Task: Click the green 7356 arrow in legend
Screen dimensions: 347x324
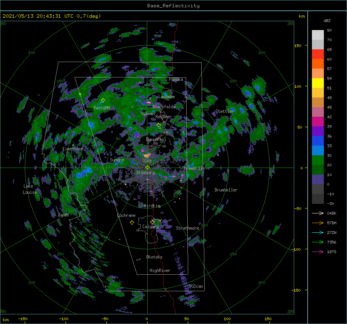Action: 318,242
